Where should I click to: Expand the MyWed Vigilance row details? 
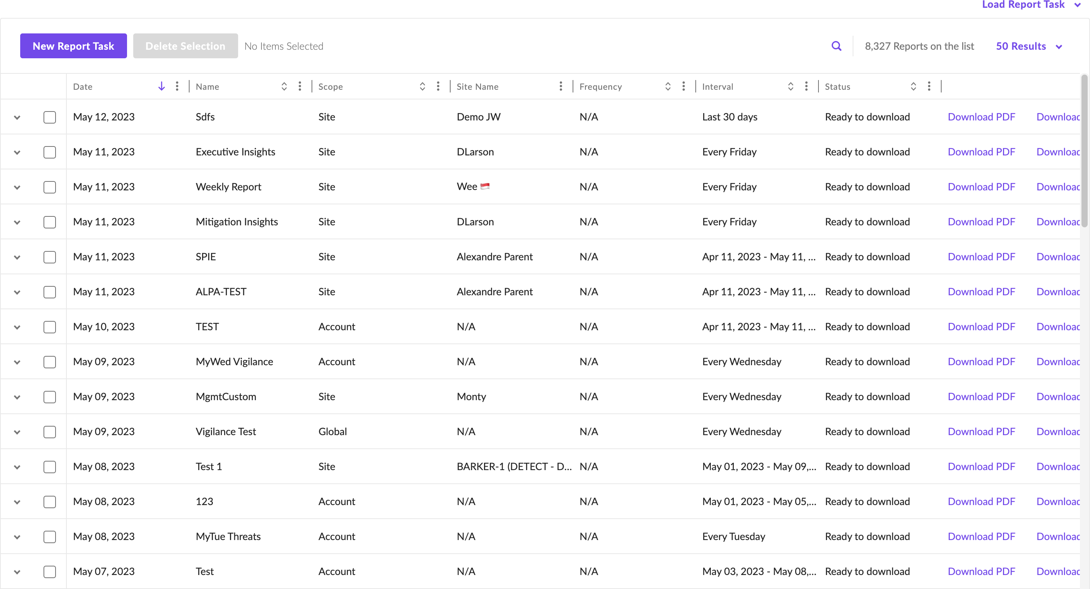click(x=17, y=362)
